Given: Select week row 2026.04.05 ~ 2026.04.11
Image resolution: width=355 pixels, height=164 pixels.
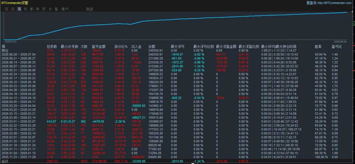Looking at the screenshot, I should coord(18,101).
